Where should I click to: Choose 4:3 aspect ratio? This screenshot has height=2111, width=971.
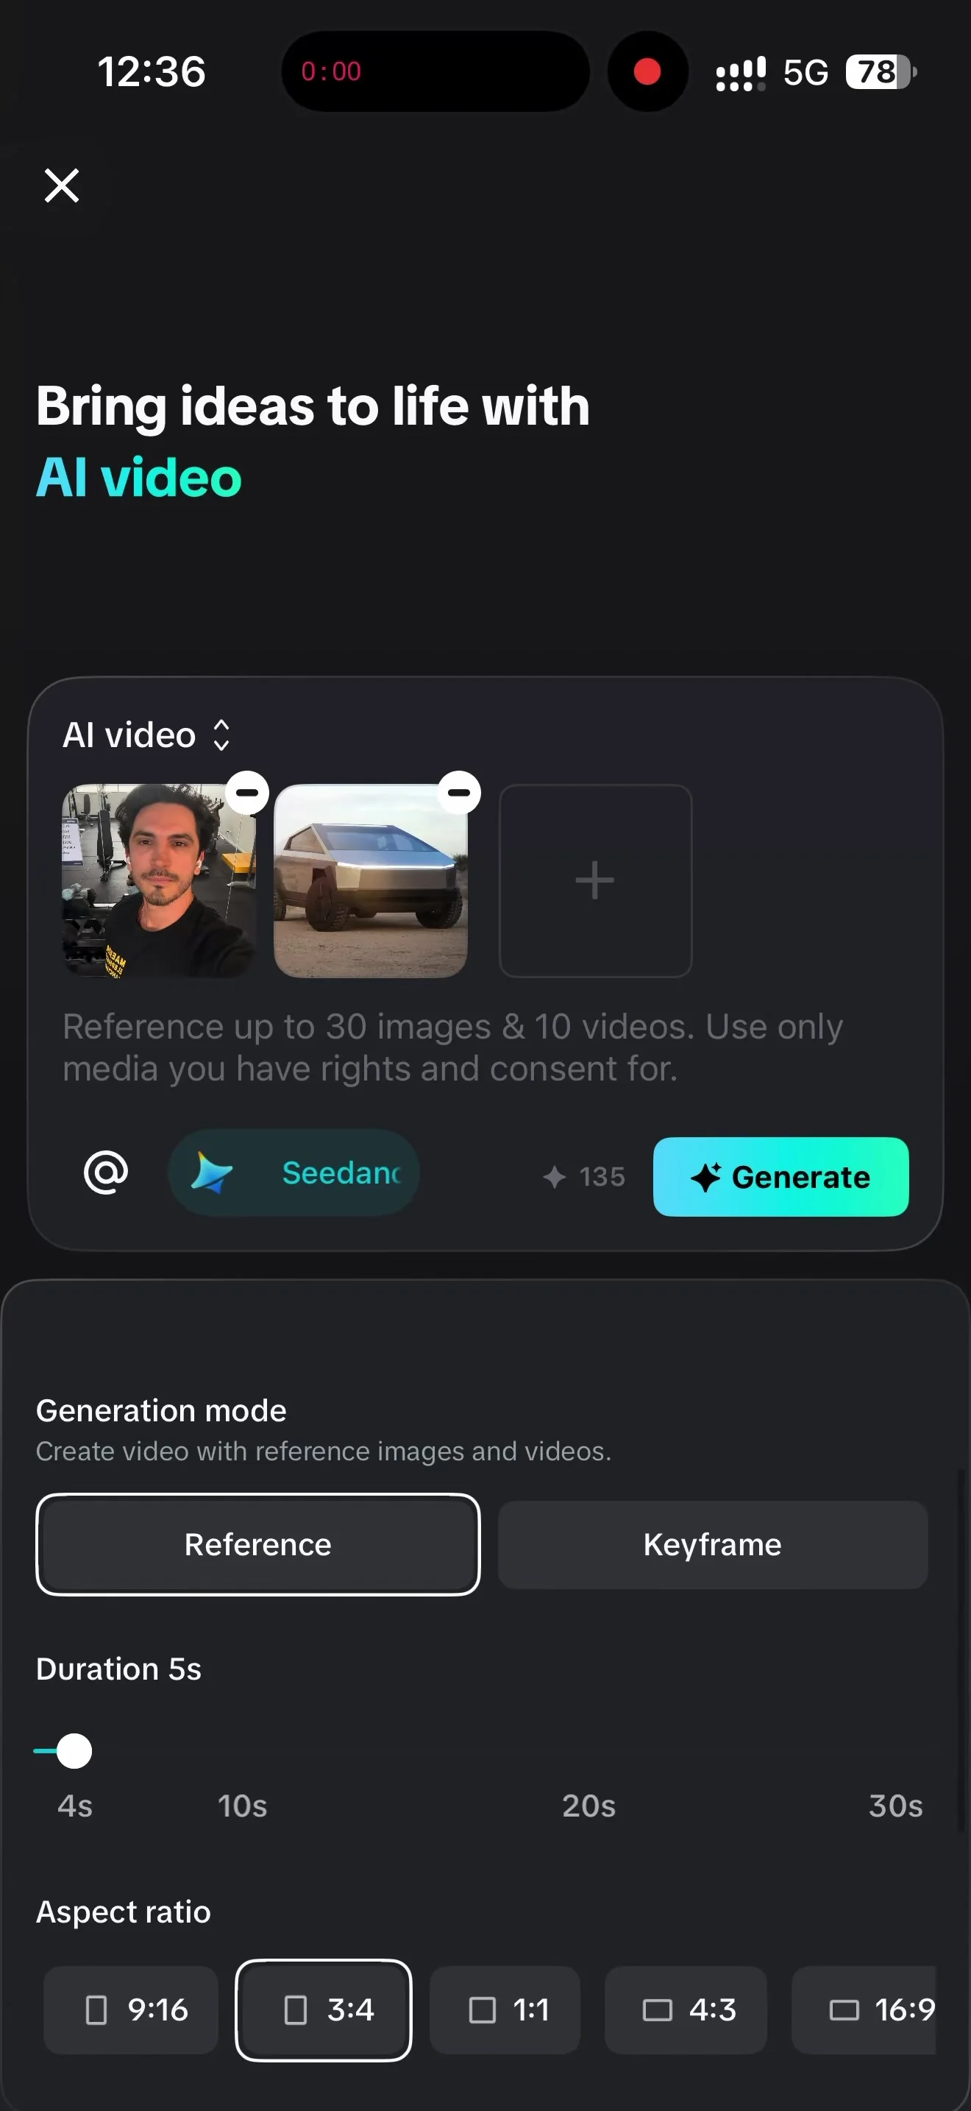coord(686,2009)
